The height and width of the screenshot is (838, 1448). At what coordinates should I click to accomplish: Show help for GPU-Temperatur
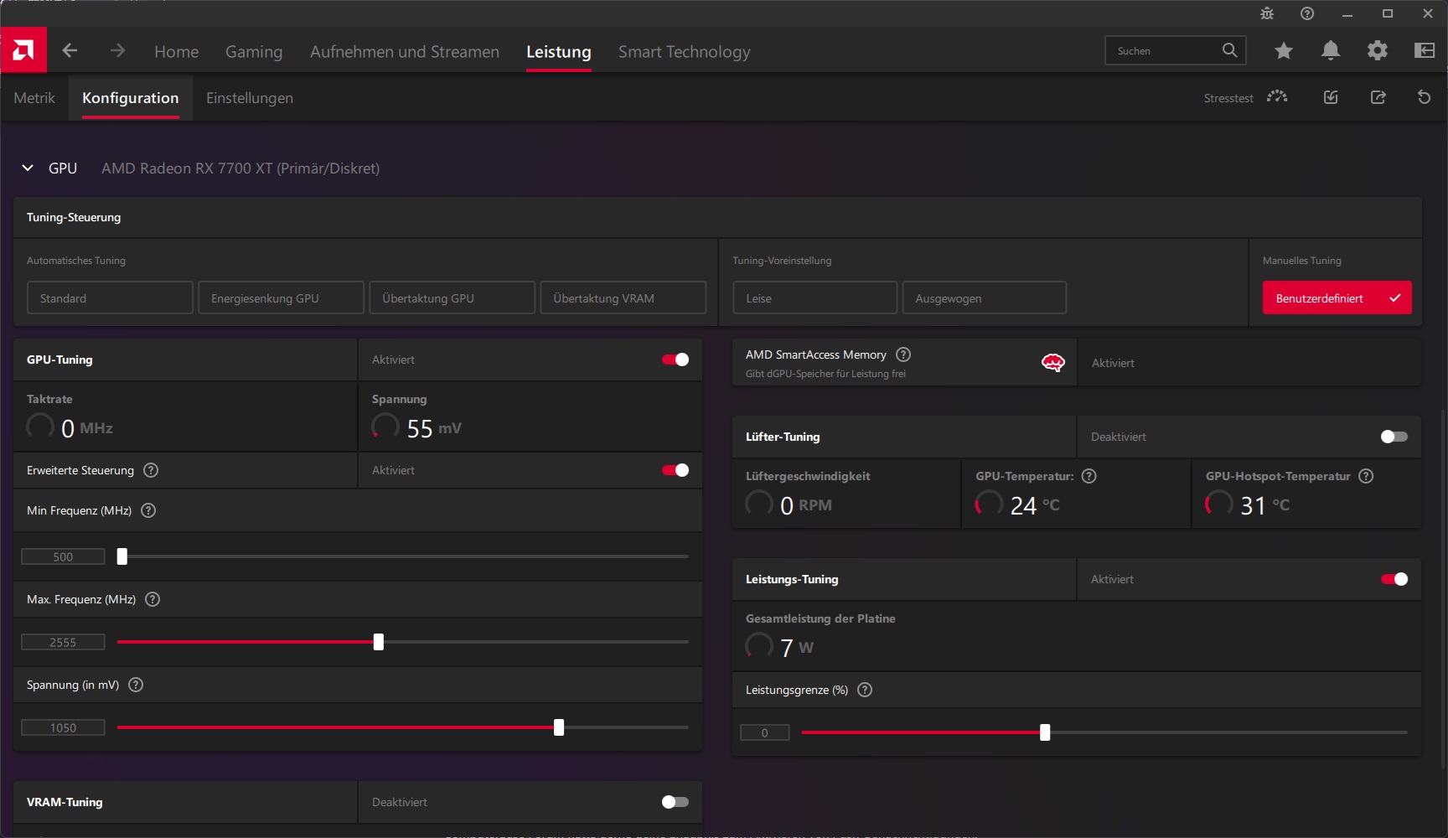pyautogui.click(x=1089, y=476)
